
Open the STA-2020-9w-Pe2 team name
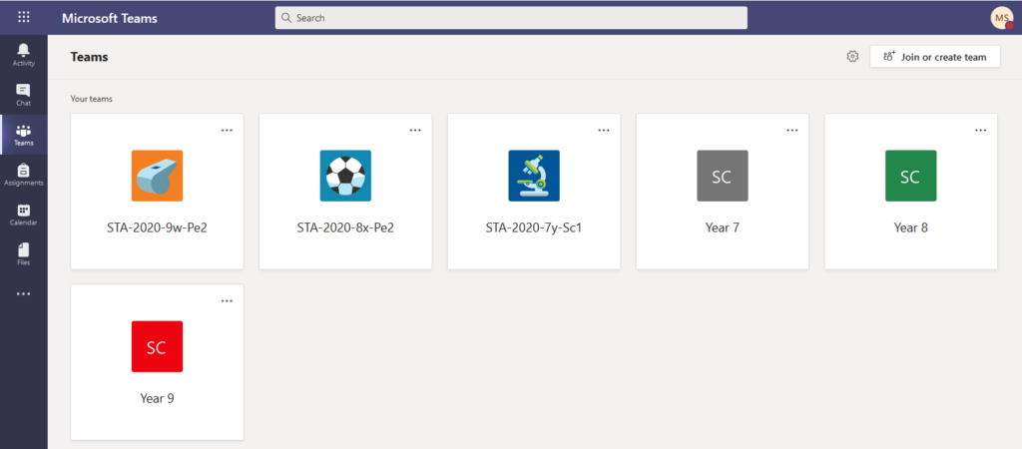[157, 228]
